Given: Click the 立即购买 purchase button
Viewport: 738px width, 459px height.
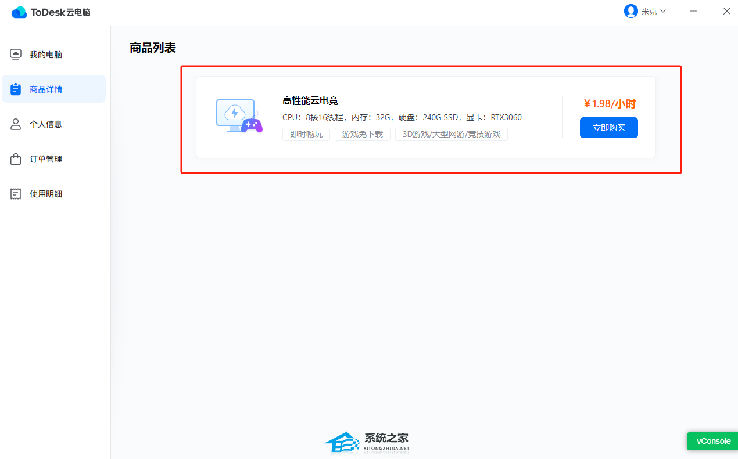Looking at the screenshot, I should (x=608, y=128).
